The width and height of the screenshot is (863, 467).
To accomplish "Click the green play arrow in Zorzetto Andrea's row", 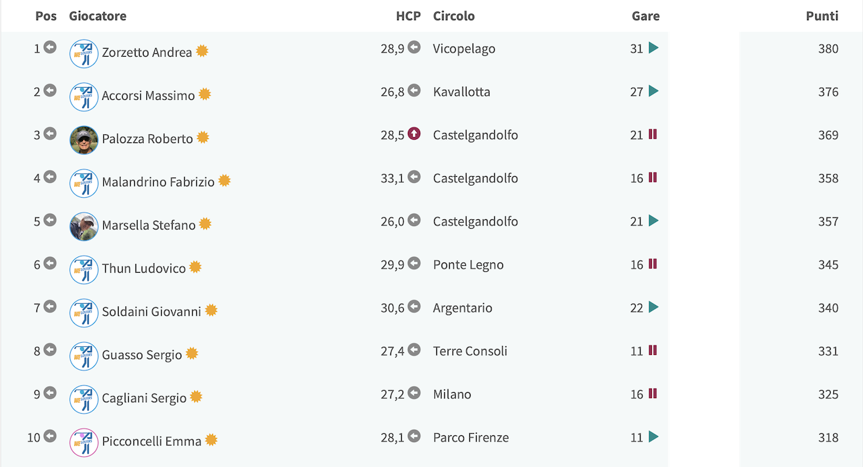I will (653, 48).
